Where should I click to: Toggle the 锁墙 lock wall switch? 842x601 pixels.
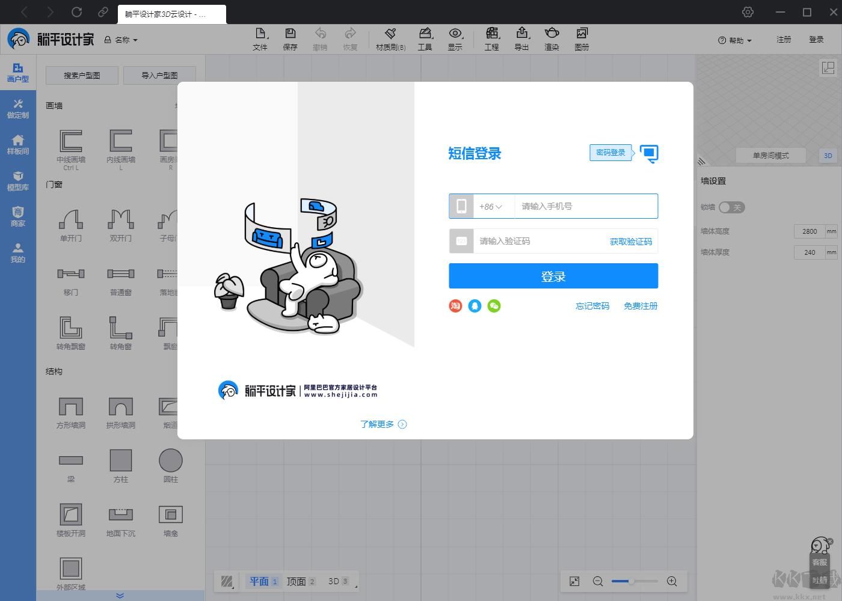(731, 207)
